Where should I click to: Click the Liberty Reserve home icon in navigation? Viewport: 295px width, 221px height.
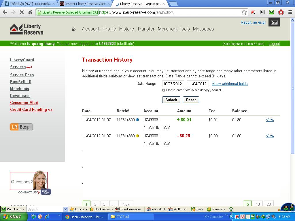pyautogui.click(x=73, y=29)
